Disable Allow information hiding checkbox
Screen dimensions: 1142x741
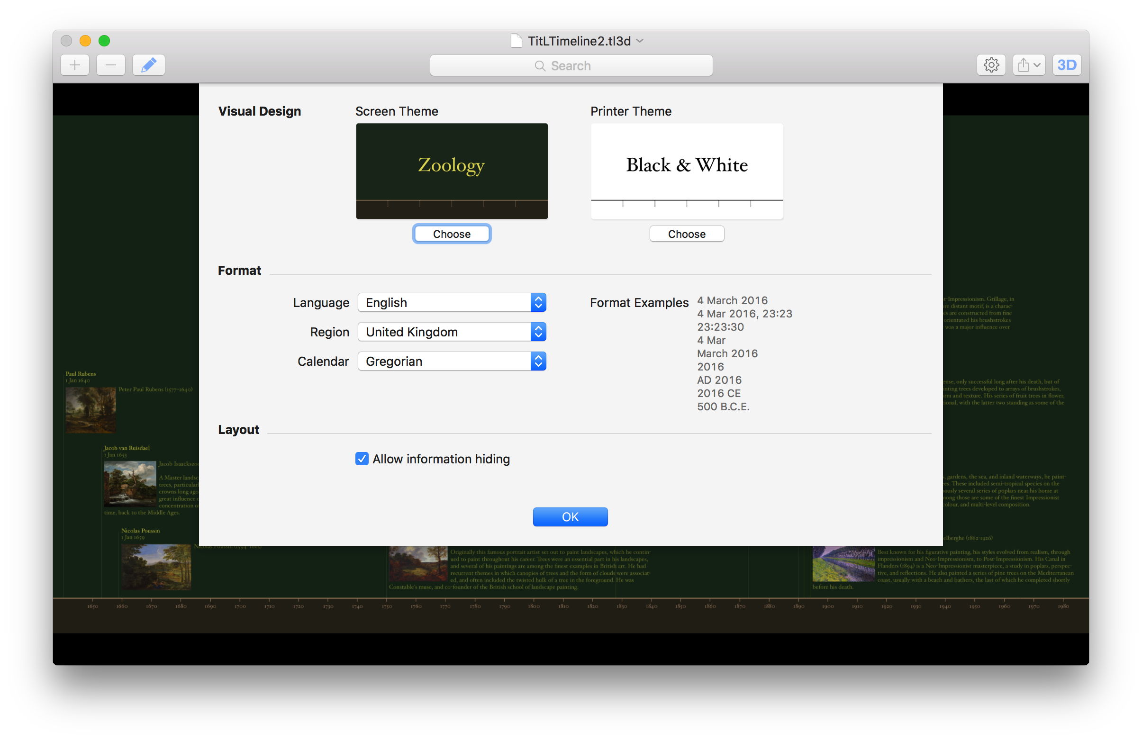(x=362, y=459)
